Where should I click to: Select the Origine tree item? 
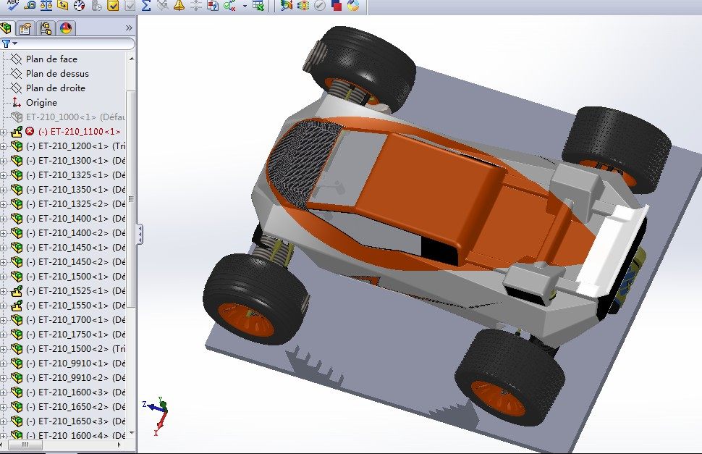pyautogui.click(x=41, y=103)
